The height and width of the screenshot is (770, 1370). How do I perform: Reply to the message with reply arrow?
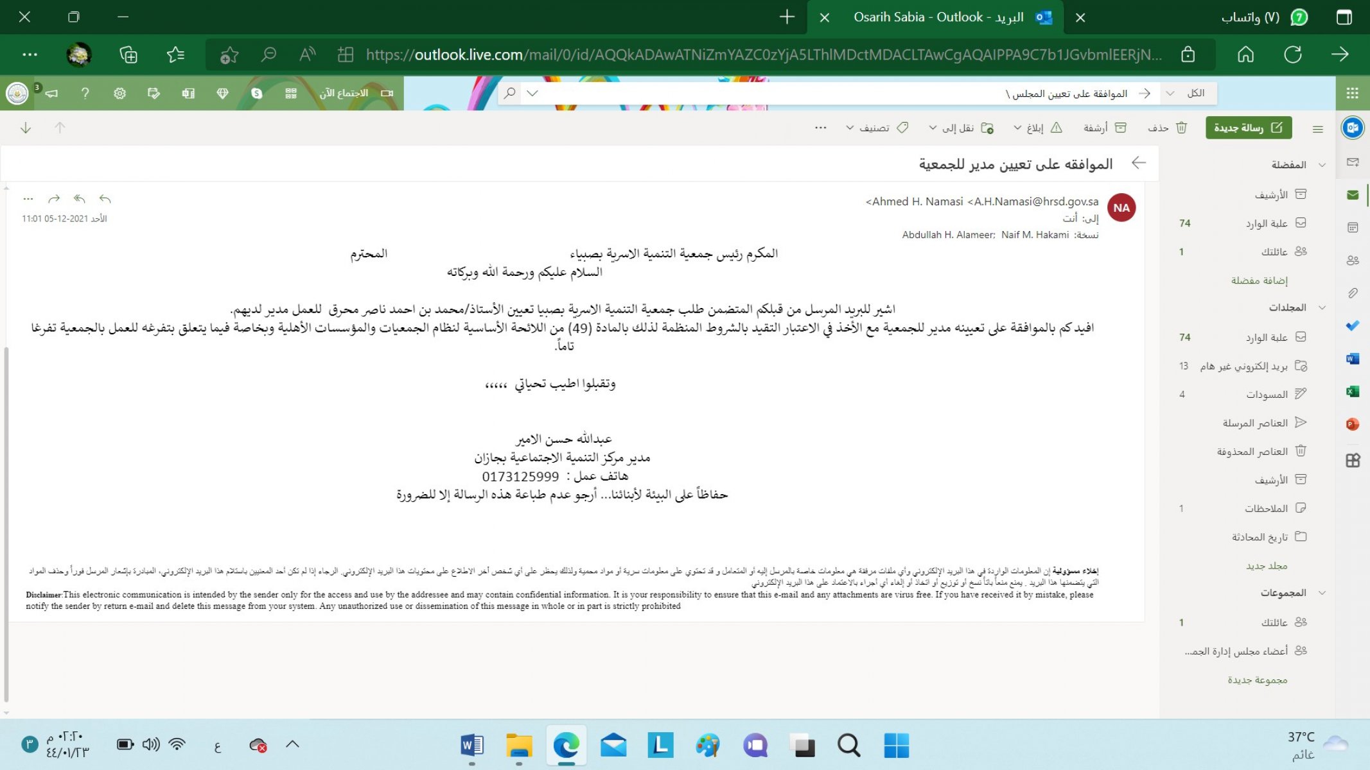pyautogui.click(x=105, y=199)
